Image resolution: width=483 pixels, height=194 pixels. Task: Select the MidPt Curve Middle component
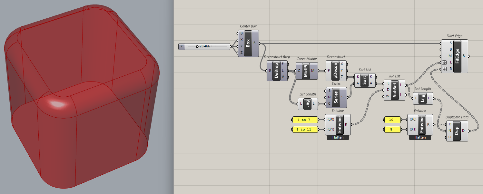click(x=306, y=71)
